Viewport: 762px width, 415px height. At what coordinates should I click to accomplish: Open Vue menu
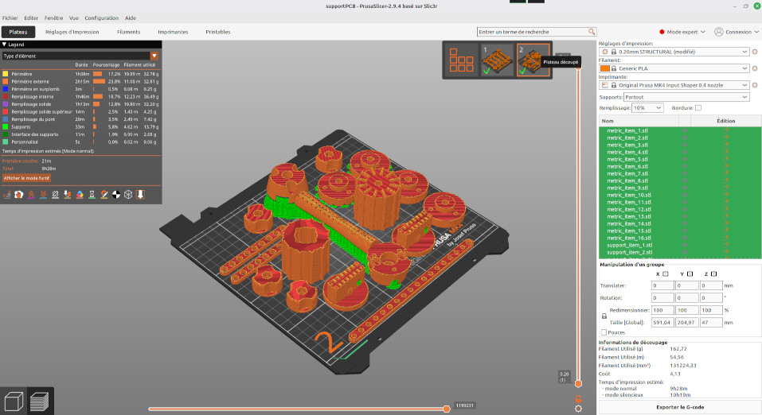pos(74,18)
